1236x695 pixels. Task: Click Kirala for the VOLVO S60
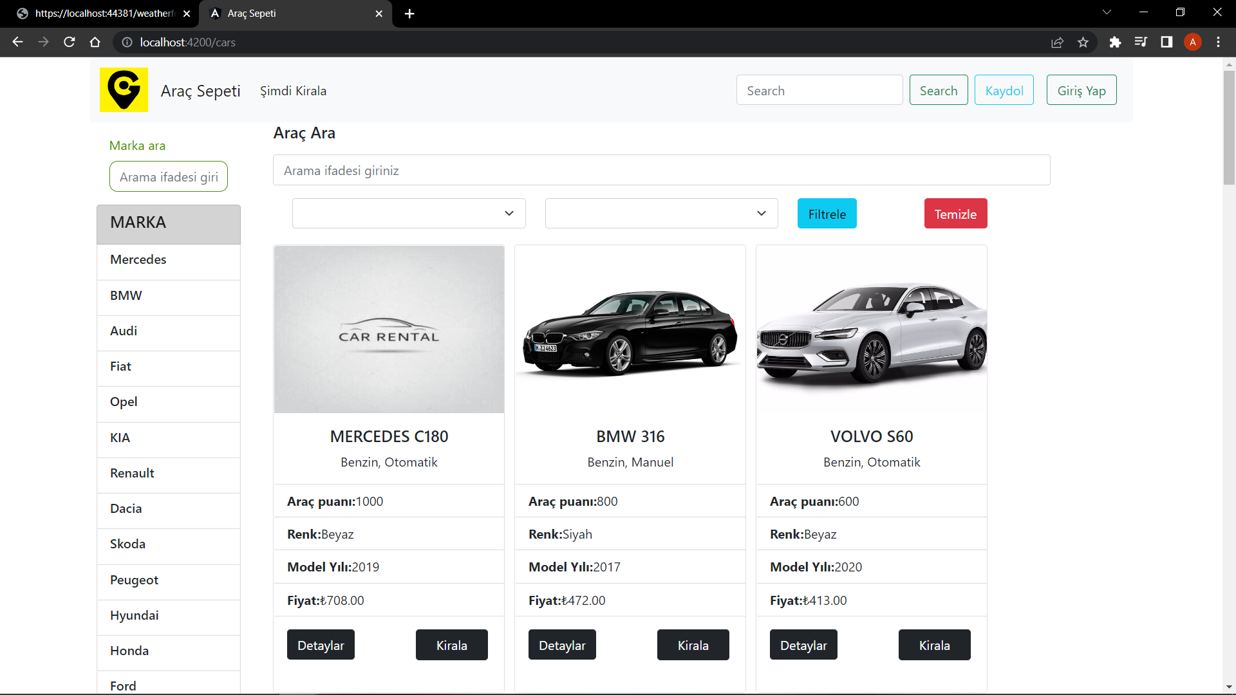click(934, 645)
